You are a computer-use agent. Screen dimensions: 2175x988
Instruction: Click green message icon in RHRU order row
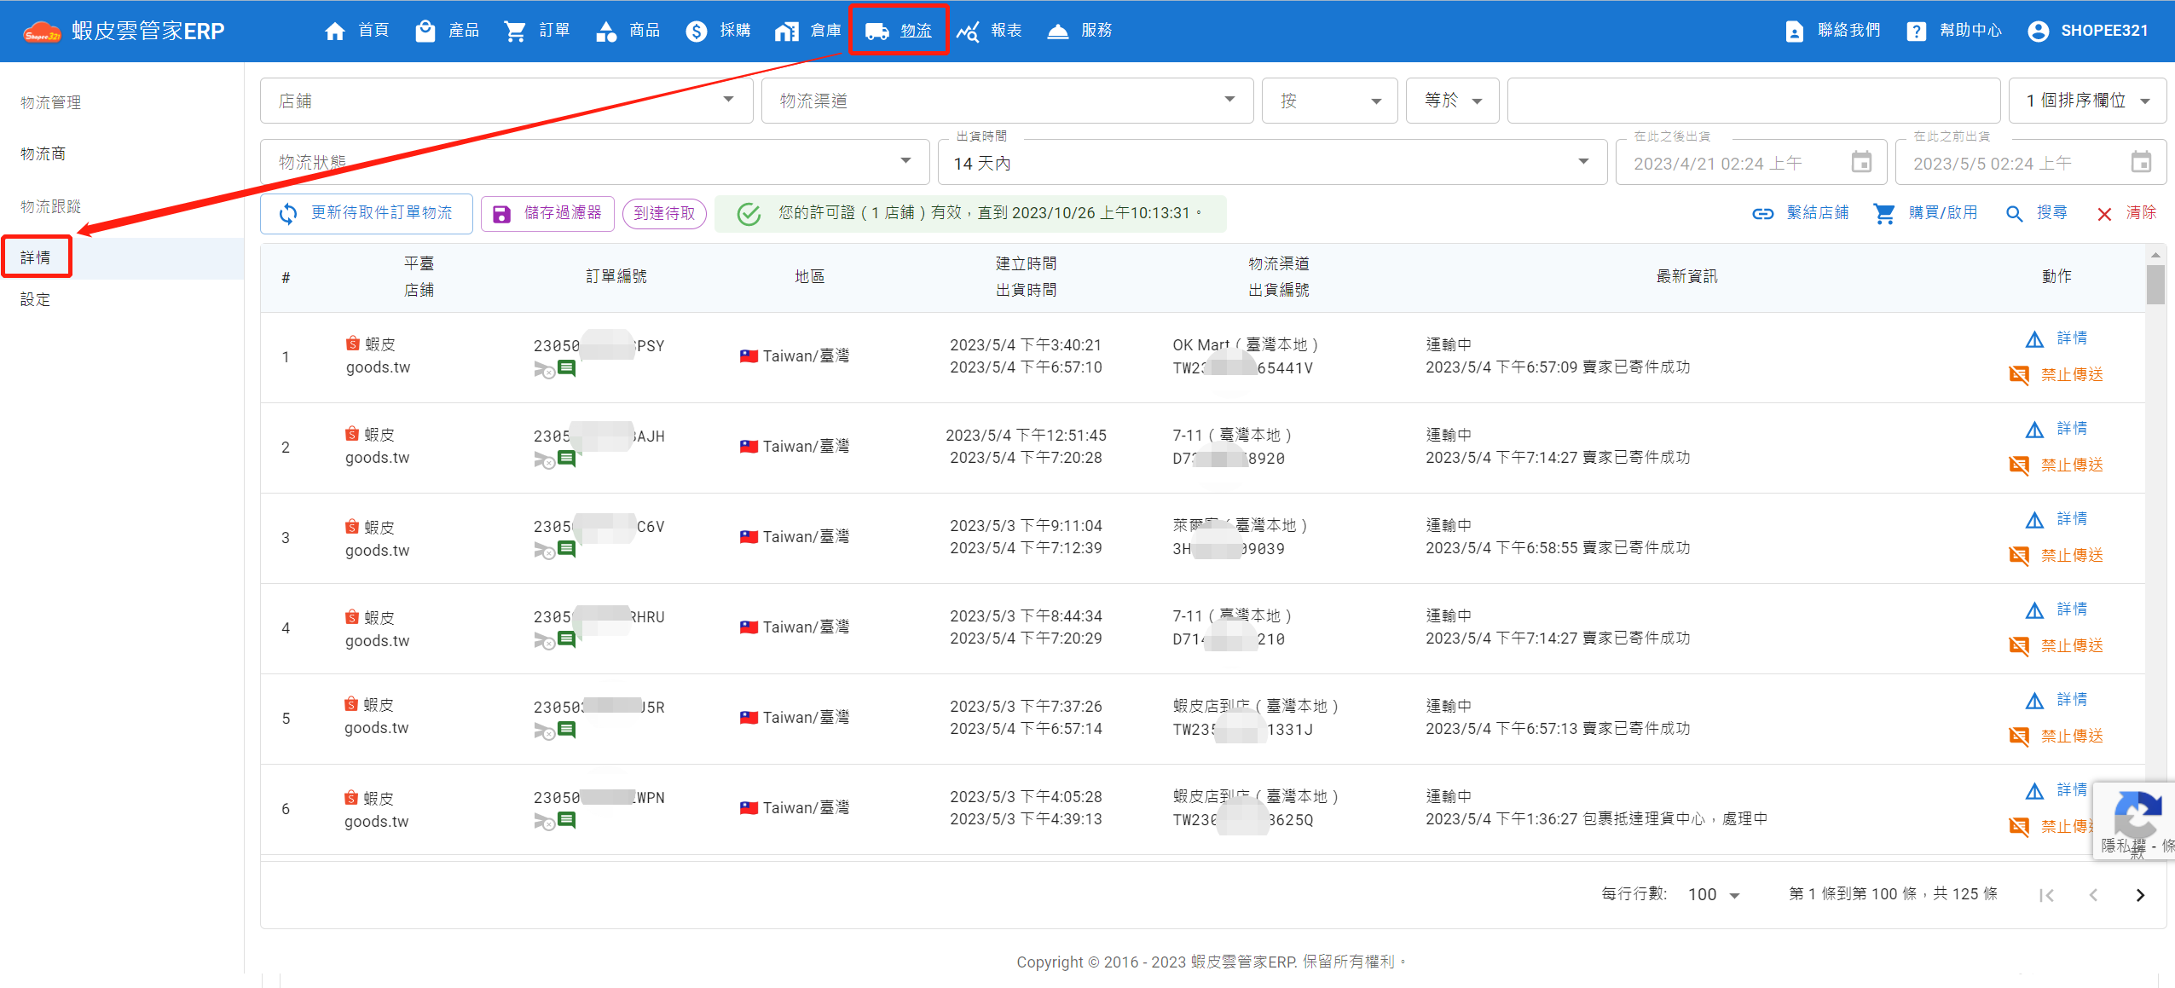[x=566, y=639]
